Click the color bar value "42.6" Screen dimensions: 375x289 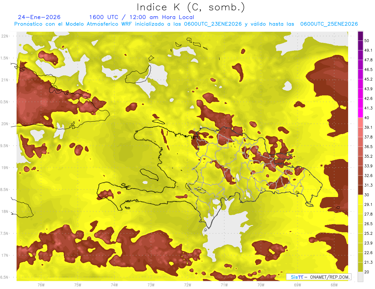click(x=368, y=99)
